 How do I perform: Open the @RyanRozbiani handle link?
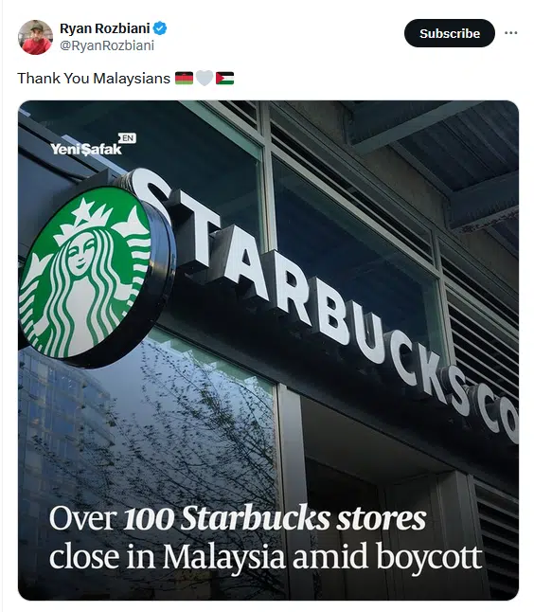107,45
